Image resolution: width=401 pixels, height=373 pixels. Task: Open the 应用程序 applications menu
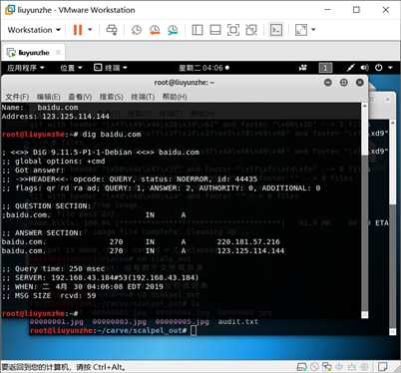pyautogui.click(x=26, y=68)
